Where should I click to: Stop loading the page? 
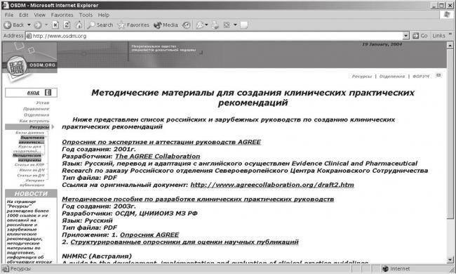(55, 25)
